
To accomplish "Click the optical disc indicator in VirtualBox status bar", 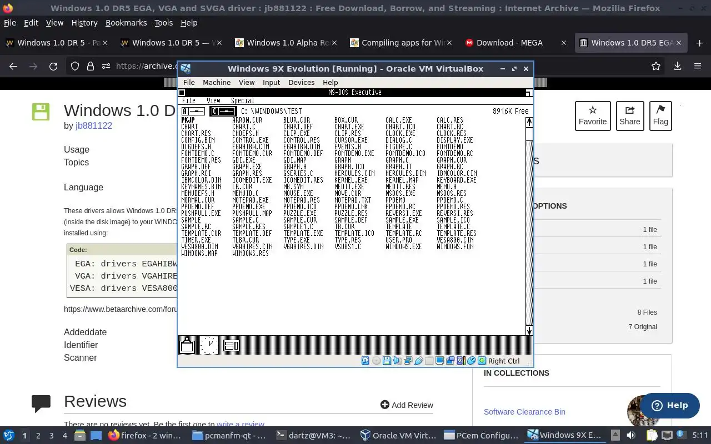I will coord(376,361).
